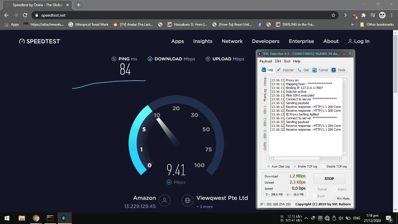The height and width of the screenshot is (224, 398).
Task: Toggle the Inject checkbox in SVL Injector
Action: (335, 189)
